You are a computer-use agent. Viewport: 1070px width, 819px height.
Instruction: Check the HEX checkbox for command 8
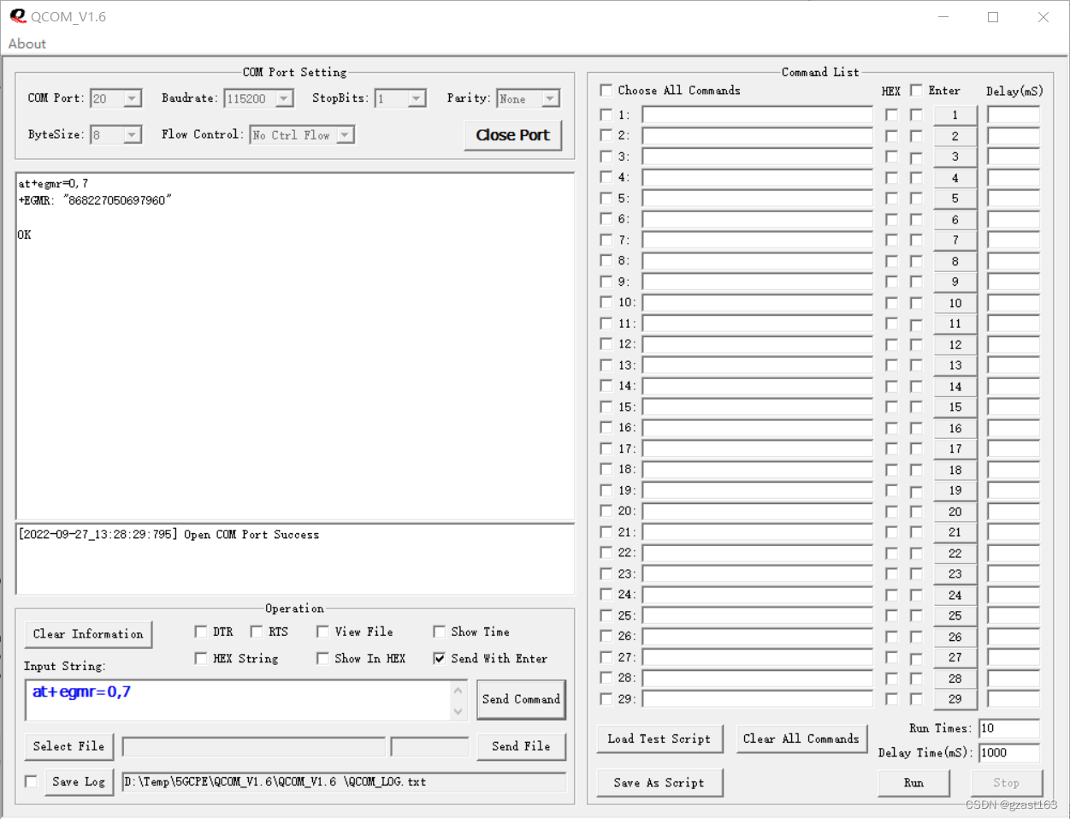coord(891,261)
